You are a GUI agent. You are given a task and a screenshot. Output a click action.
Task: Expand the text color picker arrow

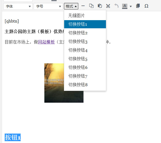click(131, 6)
